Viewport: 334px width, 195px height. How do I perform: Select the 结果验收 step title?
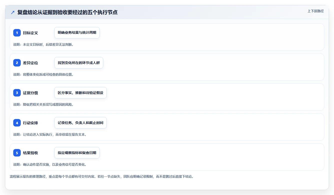[30, 153]
